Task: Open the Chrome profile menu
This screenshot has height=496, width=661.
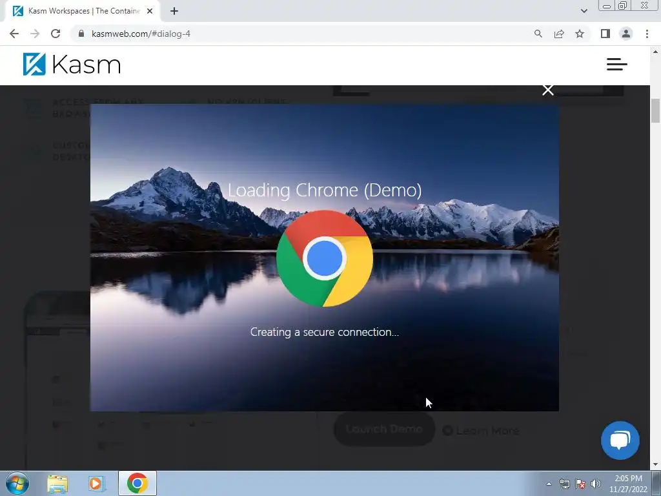Action: coord(626,34)
